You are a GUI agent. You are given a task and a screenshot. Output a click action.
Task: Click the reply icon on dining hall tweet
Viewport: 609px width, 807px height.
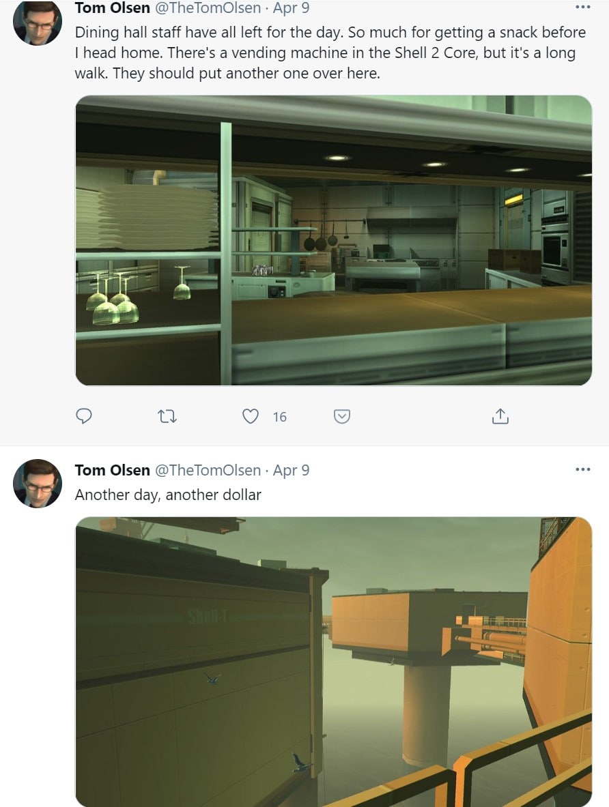[83, 416]
